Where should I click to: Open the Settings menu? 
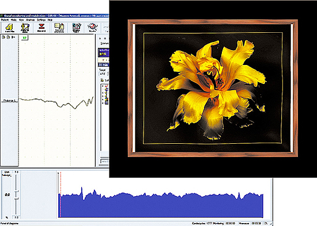[41, 20]
